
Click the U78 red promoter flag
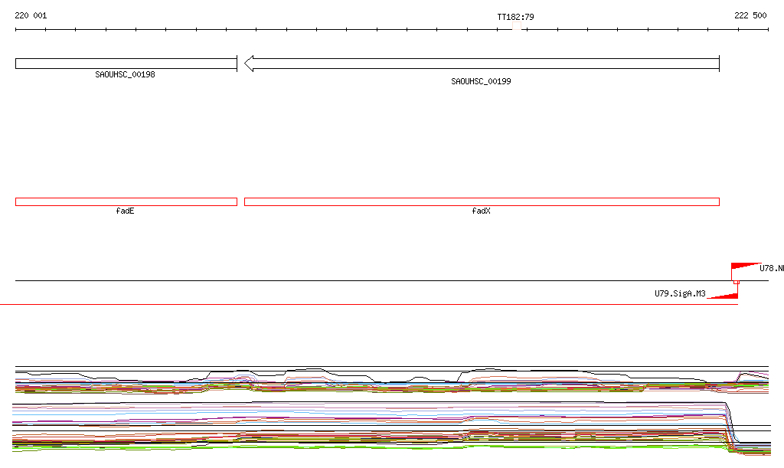point(746,267)
